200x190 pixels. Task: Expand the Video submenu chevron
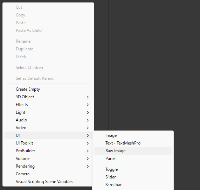[88, 128]
